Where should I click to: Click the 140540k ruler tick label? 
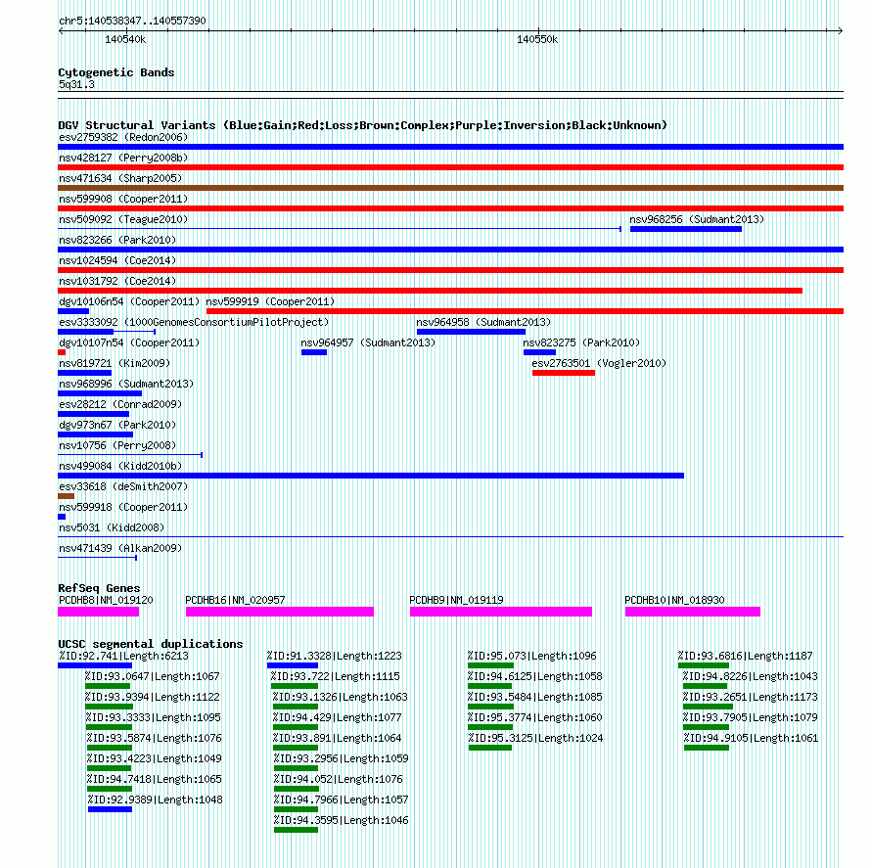pos(125,39)
